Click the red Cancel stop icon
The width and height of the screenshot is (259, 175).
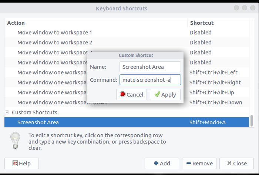click(x=122, y=94)
